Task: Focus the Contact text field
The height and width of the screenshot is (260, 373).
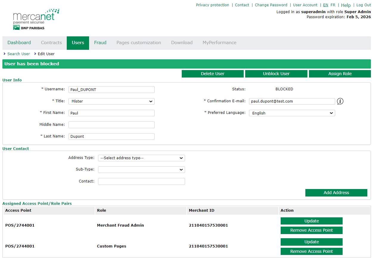Action: [x=141, y=181]
